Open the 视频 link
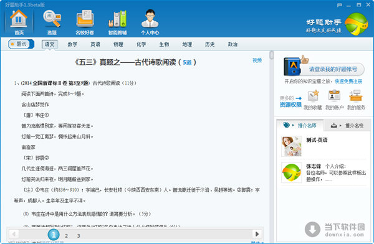The height and width of the screenshot is (244, 374). (257, 60)
